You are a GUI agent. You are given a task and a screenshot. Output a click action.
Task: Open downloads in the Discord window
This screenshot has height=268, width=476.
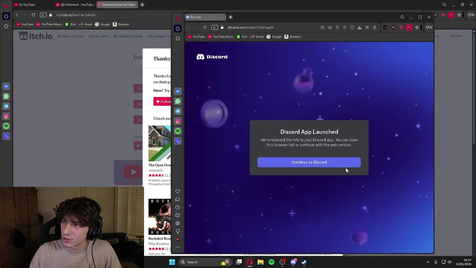click(360, 27)
